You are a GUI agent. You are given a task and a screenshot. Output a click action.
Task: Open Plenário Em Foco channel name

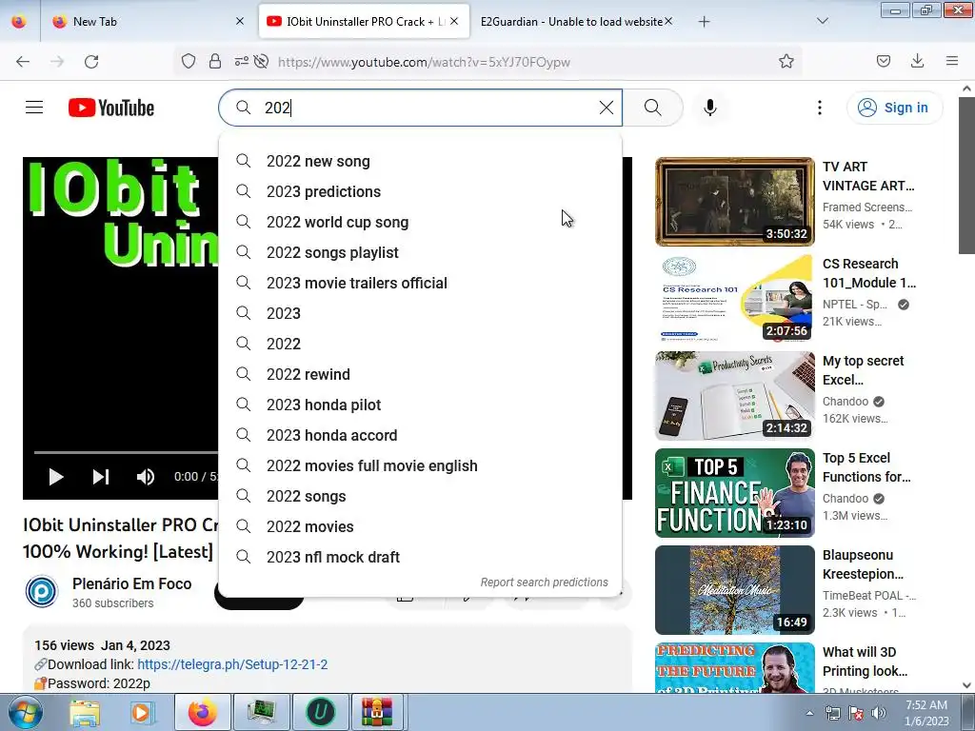pos(131,583)
